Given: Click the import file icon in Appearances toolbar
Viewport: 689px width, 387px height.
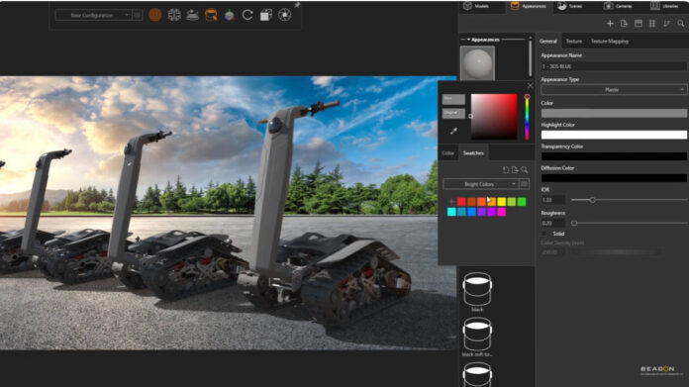Looking at the screenshot, I should point(624,24).
